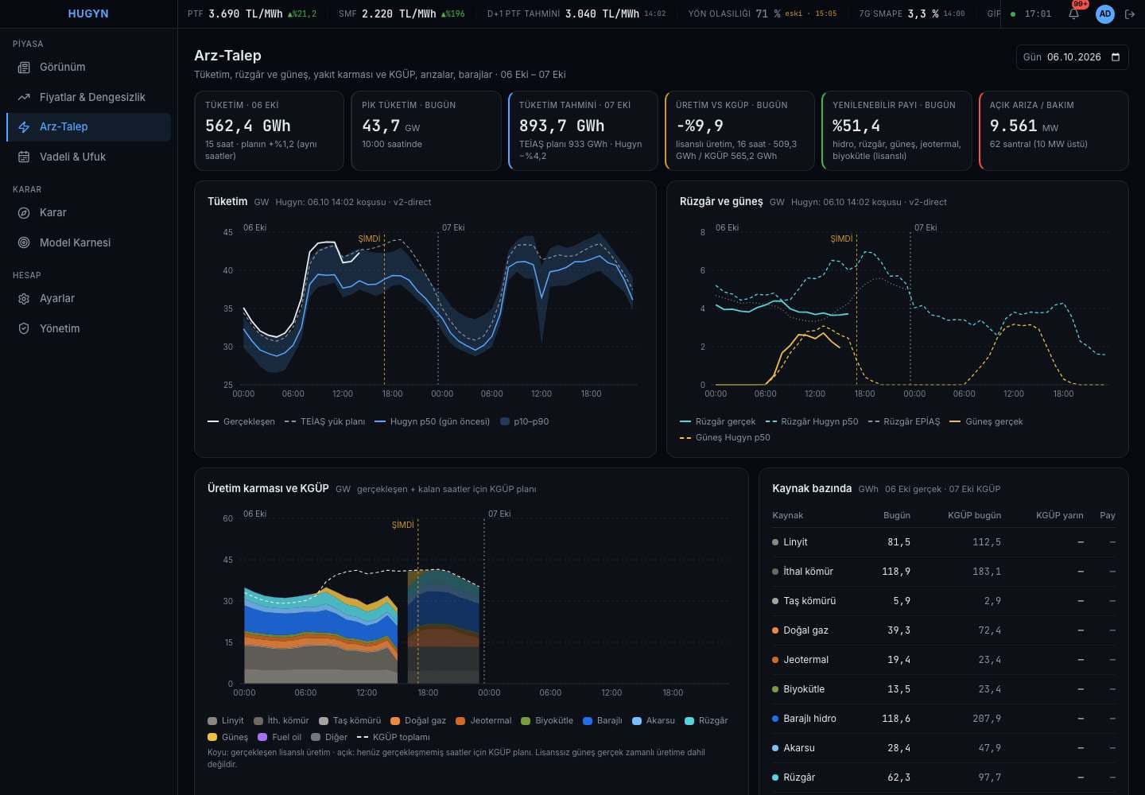This screenshot has height=795, width=1145.
Task: Click Doğal gaz orange legend swatch
Action: pos(395,721)
